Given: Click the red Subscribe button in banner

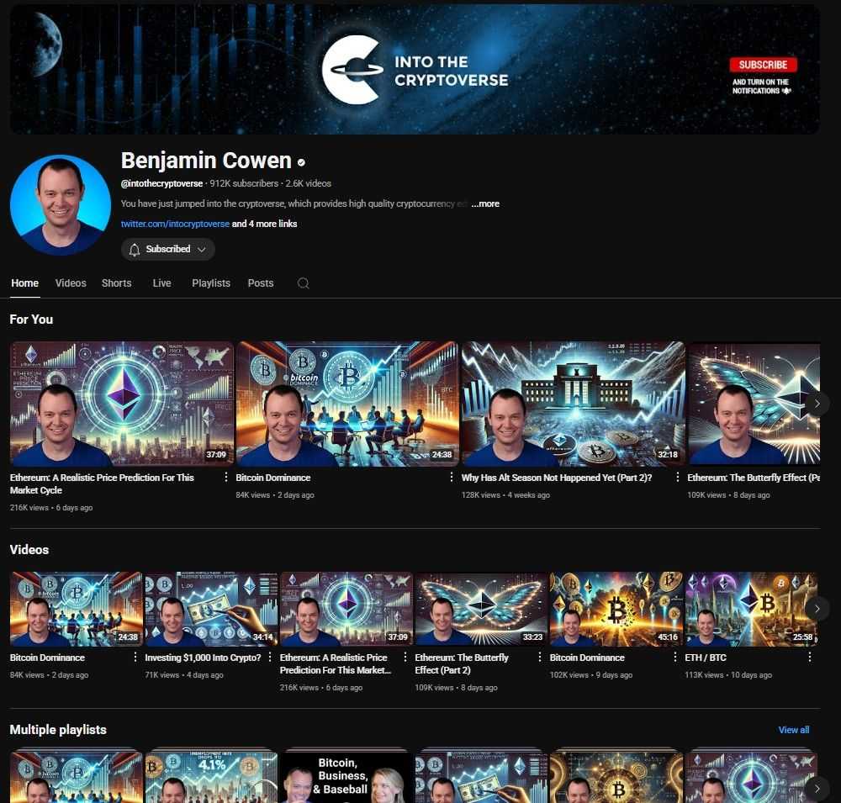Looking at the screenshot, I should pyautogui.click(x=763, y=65).
